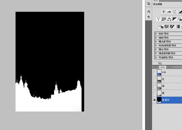182x130 pixels.
Task: Open the Character panel (A| icon)
Action: pos(149,12)
